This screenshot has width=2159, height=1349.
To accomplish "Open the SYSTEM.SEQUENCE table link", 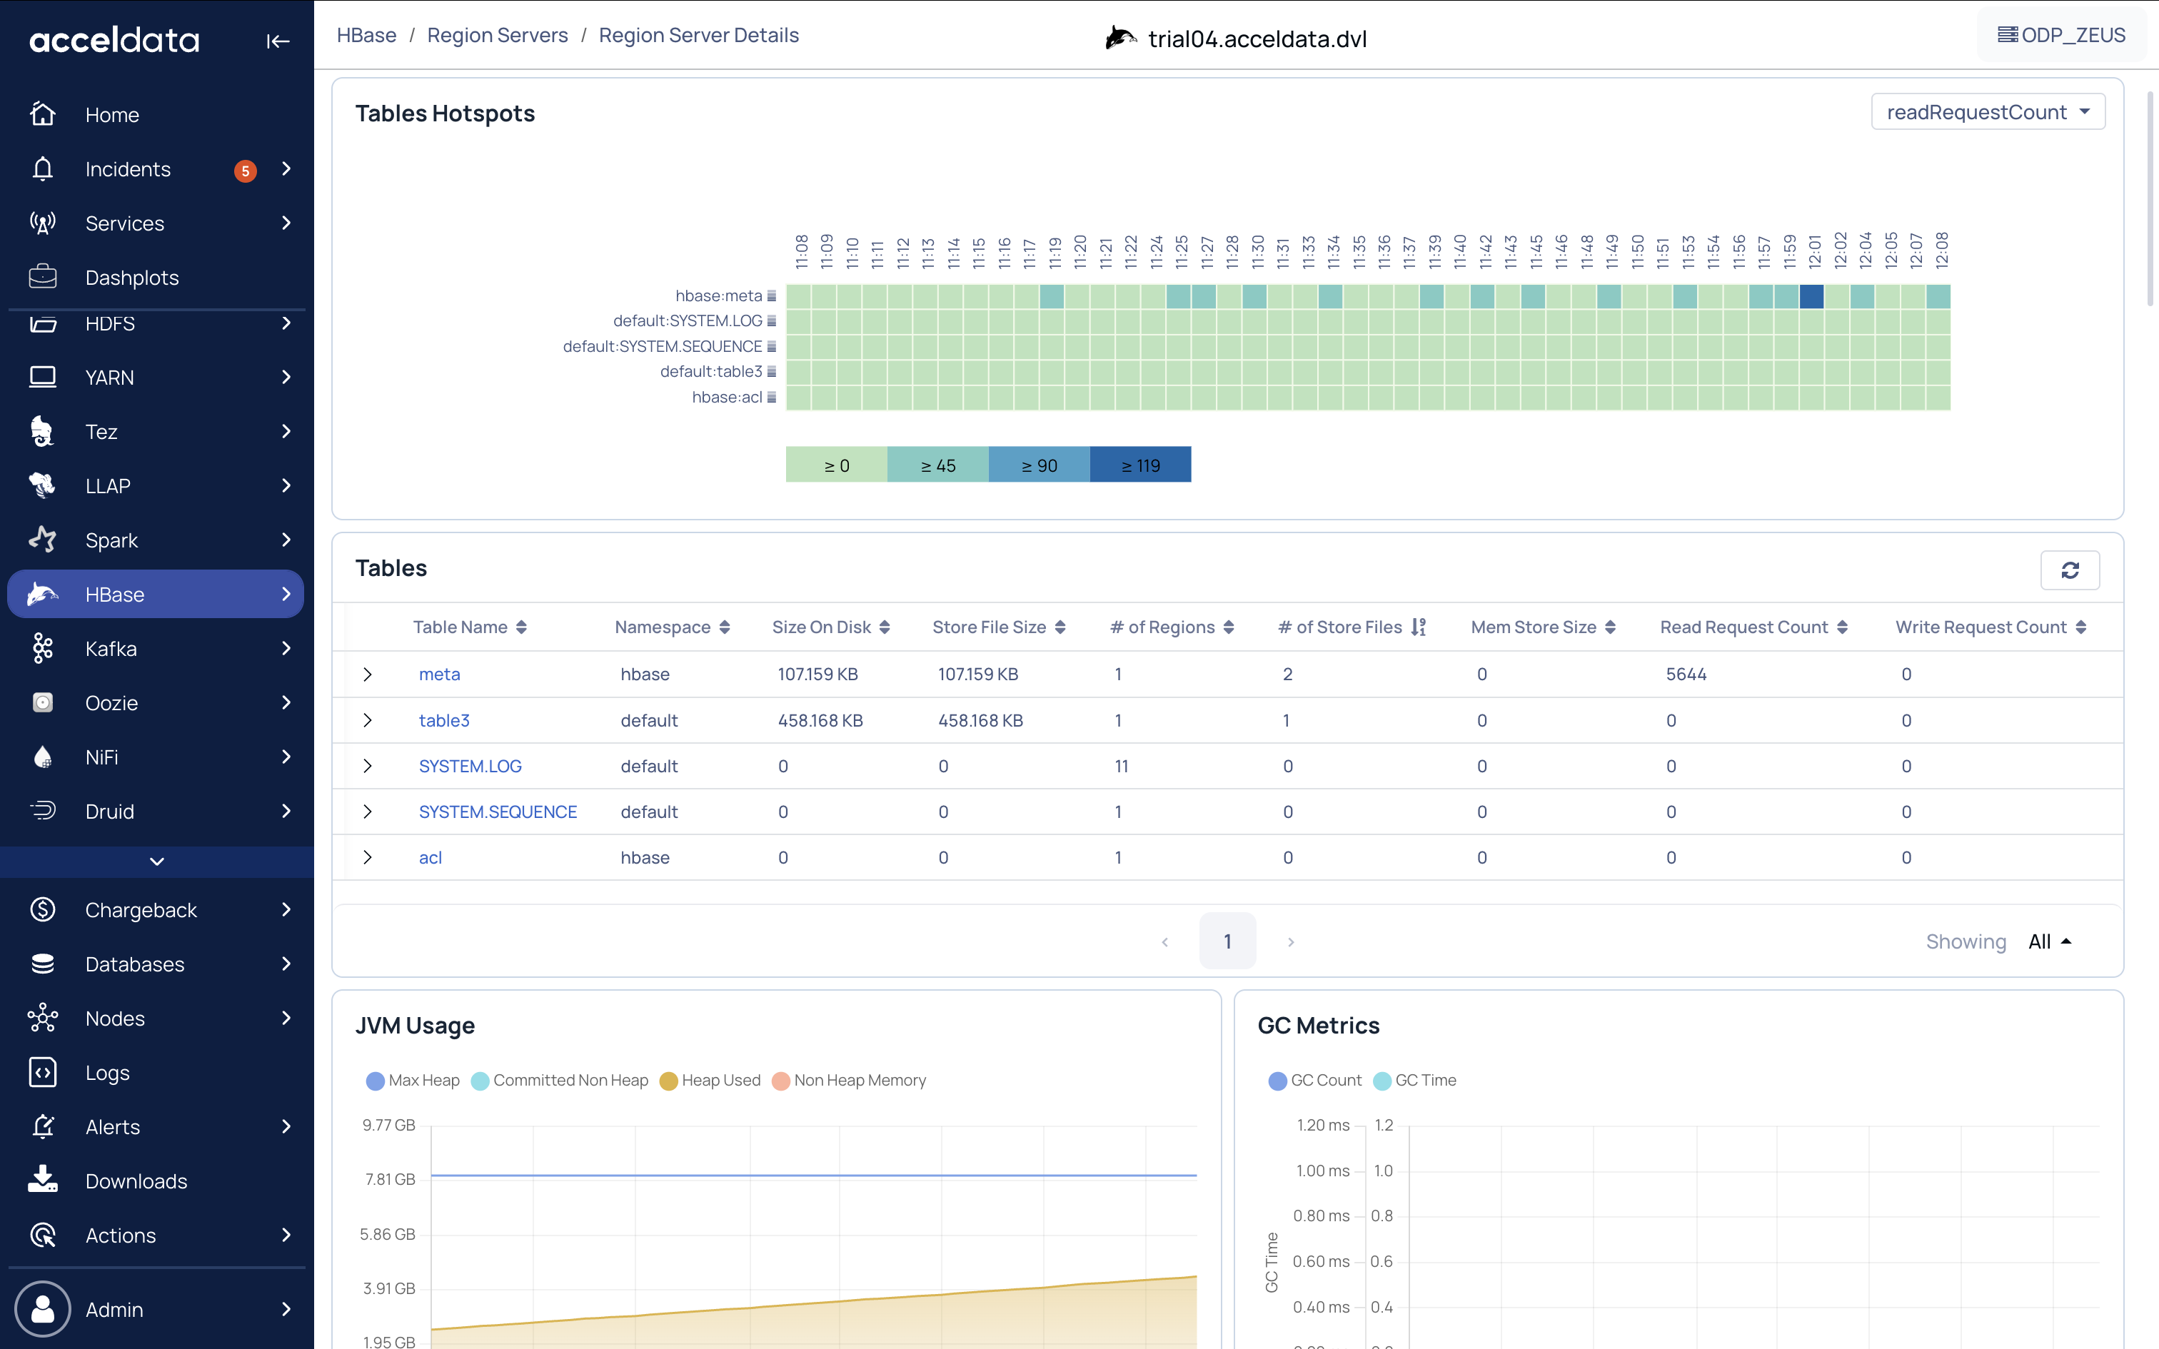I will click(x=498, y=812).
